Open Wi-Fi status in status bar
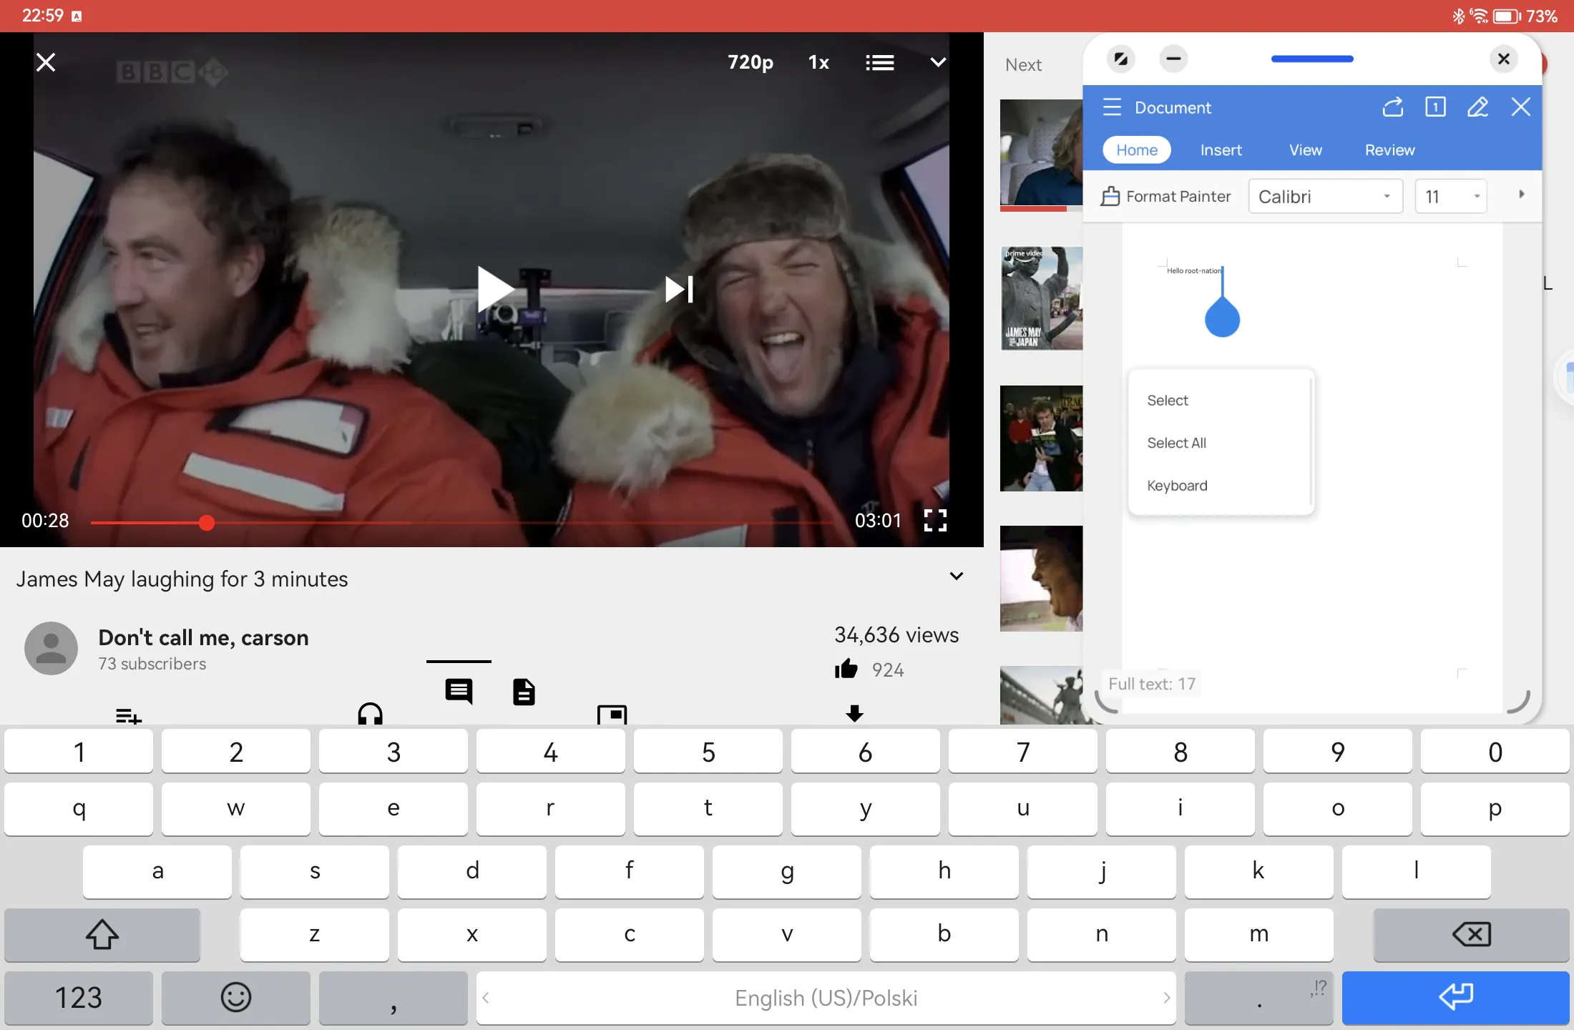Screen dimensions: 1574x1030 point(1478,16)
